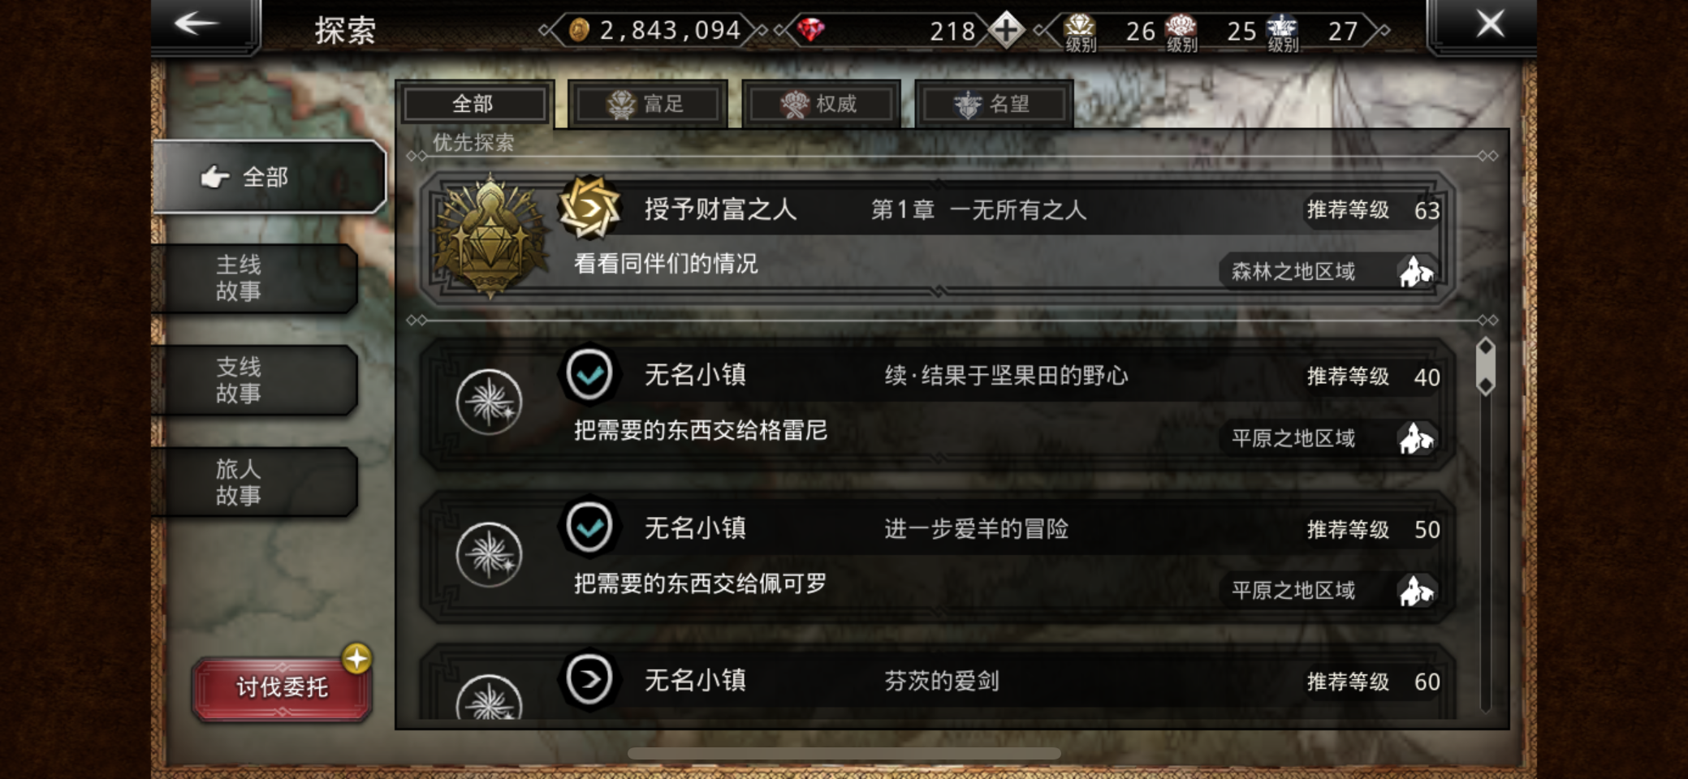Viewport: 1688px width, 779px height.
Task: Open 平原之地区域 icon for 进一步爱羊的冒险
Action: click(1417, 591)
